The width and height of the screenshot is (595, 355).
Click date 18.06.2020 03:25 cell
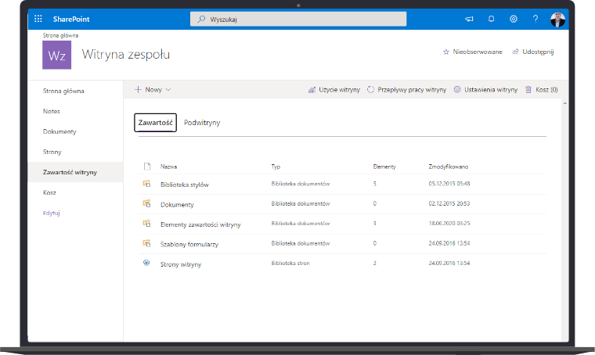point(449,224)
